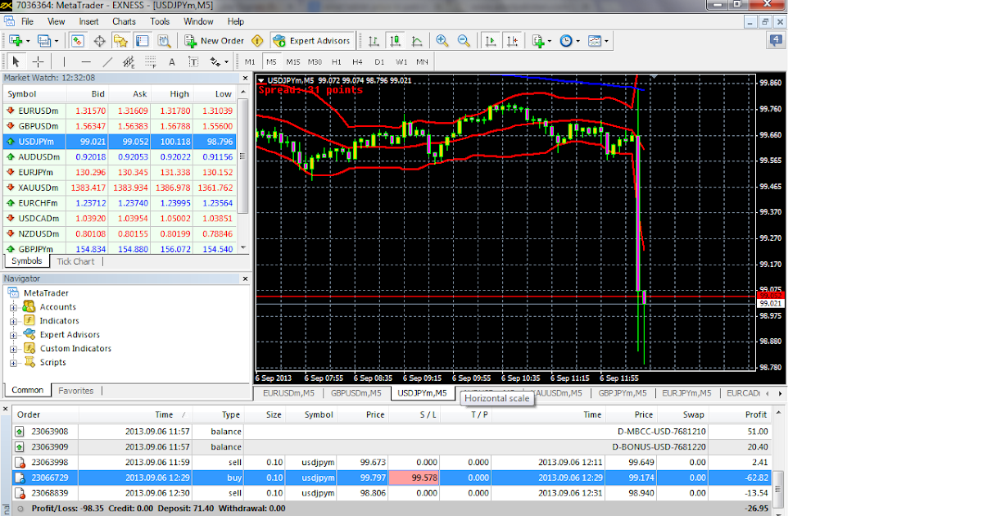Toggle the Market Watch window icon
Screen dimensions: 983x516
pos(78,40)
